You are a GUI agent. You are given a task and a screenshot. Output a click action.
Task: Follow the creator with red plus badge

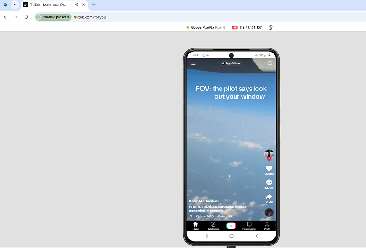click(x=269, y=159)
